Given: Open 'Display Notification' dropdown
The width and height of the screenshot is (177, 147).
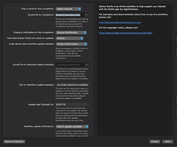Looking at the screenshot, I should click(x=71, y=33).
